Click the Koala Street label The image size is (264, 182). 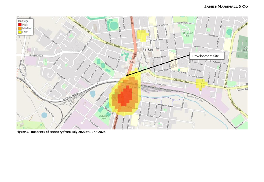(x=56, y=61)
